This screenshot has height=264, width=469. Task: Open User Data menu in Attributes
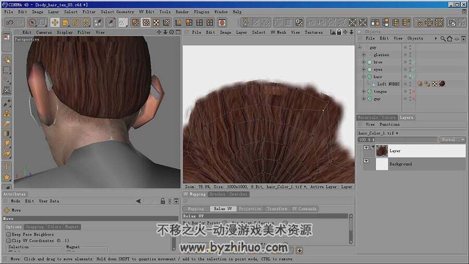click(49, 201)
